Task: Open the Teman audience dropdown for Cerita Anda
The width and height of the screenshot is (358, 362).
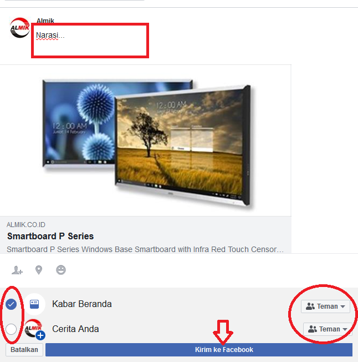Action: click(x=328, y=329)
